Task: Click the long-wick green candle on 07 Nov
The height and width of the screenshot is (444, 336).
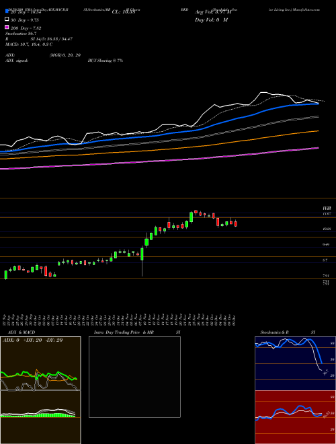Action: click(x=142, y=255)
